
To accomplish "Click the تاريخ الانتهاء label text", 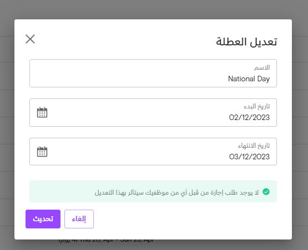I will 254,145.
